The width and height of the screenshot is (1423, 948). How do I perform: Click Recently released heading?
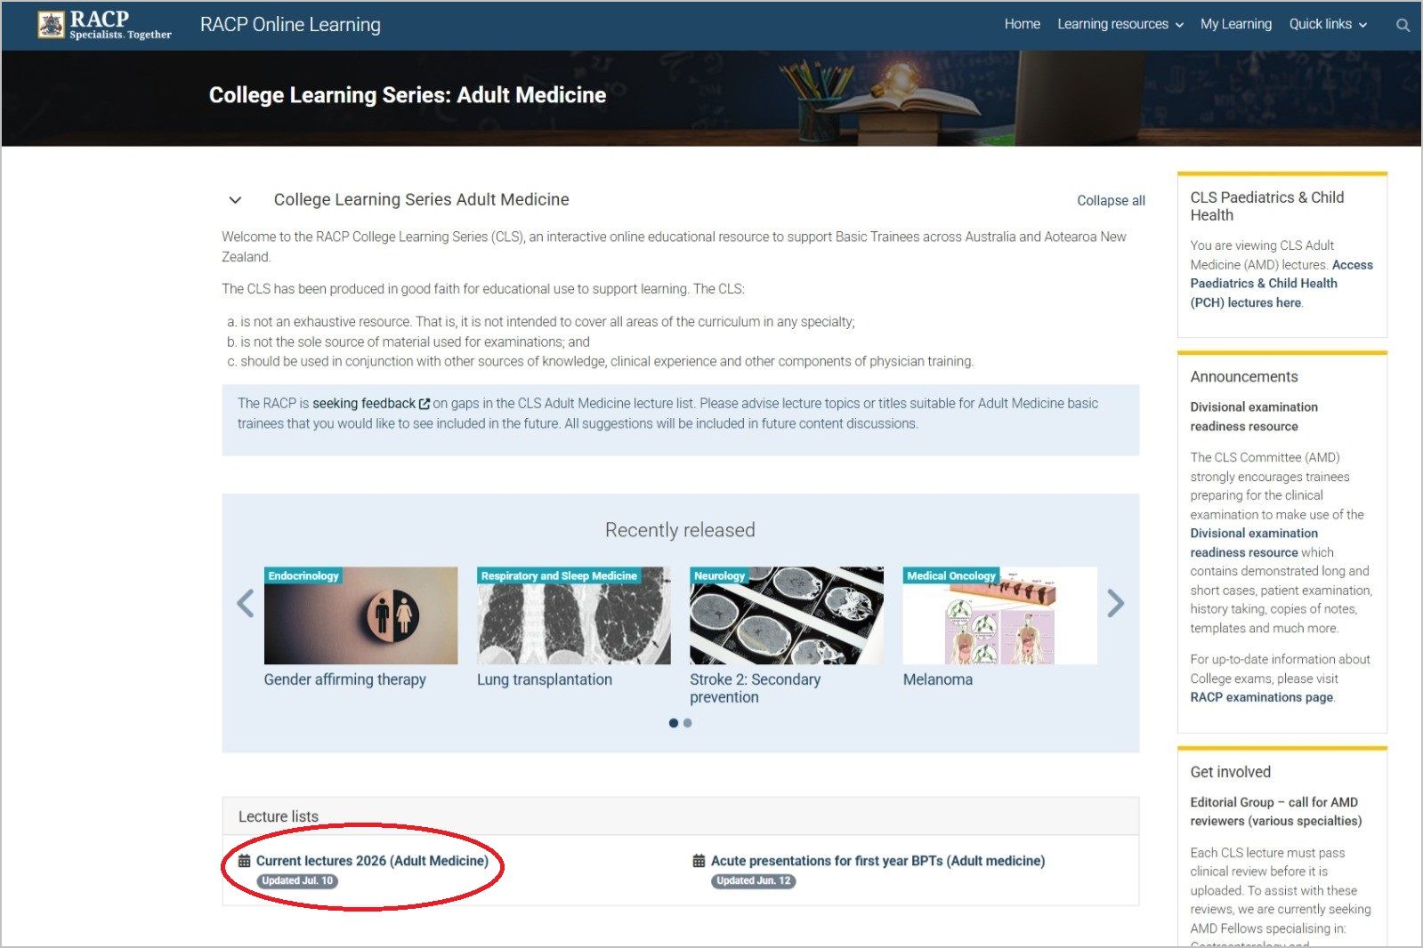680,530
